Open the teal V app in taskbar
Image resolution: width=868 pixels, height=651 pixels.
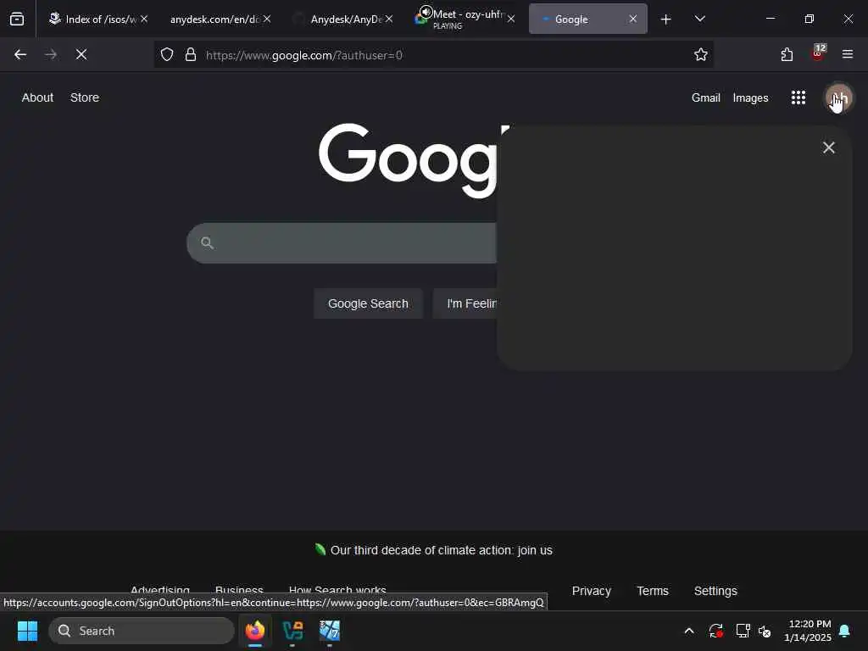(x=292, y=631)
